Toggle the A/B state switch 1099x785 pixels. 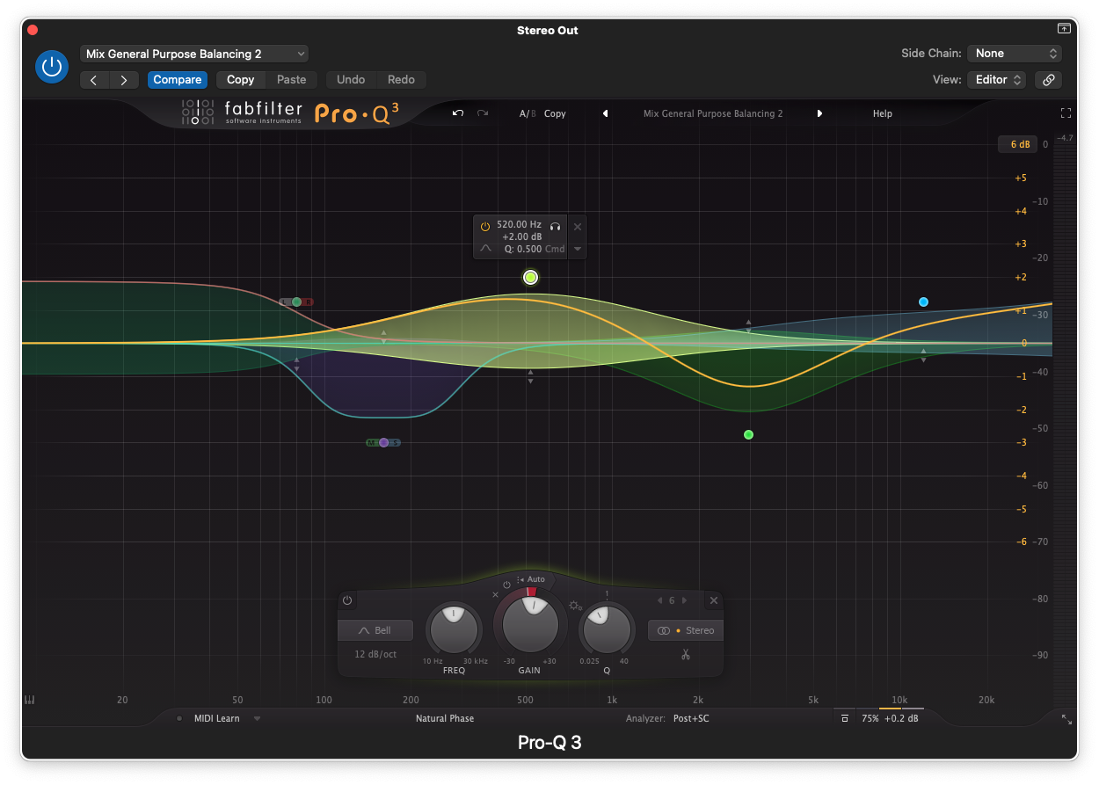click(x=526, y=113)
